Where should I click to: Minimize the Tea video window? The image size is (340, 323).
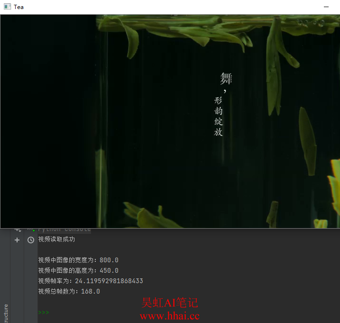(326, 7)
